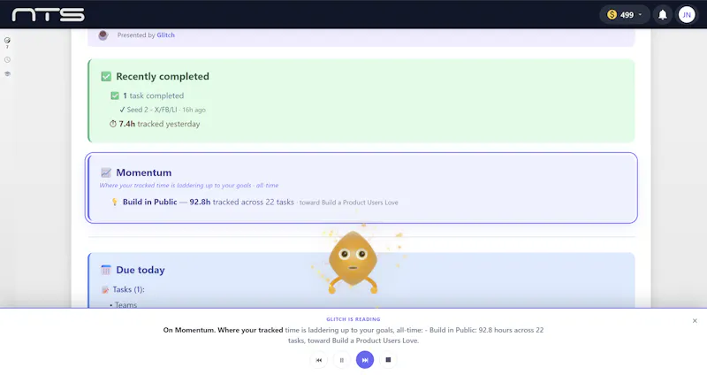Click the Momentum heading
Image resolution: width=707 pixels, height=375 pixels.
pyautogui.click(x=144, y=172)
